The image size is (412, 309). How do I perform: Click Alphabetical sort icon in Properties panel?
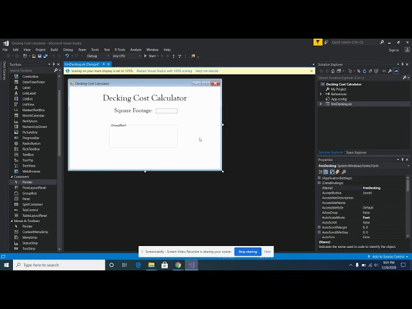point(326,172)
